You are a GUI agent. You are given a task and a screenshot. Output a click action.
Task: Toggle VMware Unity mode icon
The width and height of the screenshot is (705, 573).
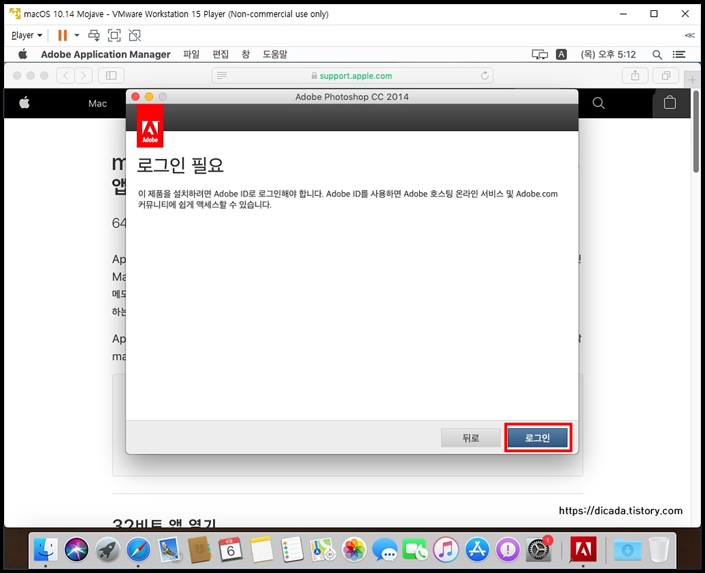(x=135, y=35)
